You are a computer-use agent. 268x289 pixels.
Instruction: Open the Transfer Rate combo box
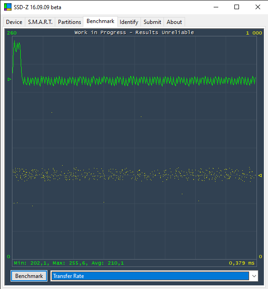[154, 276]
